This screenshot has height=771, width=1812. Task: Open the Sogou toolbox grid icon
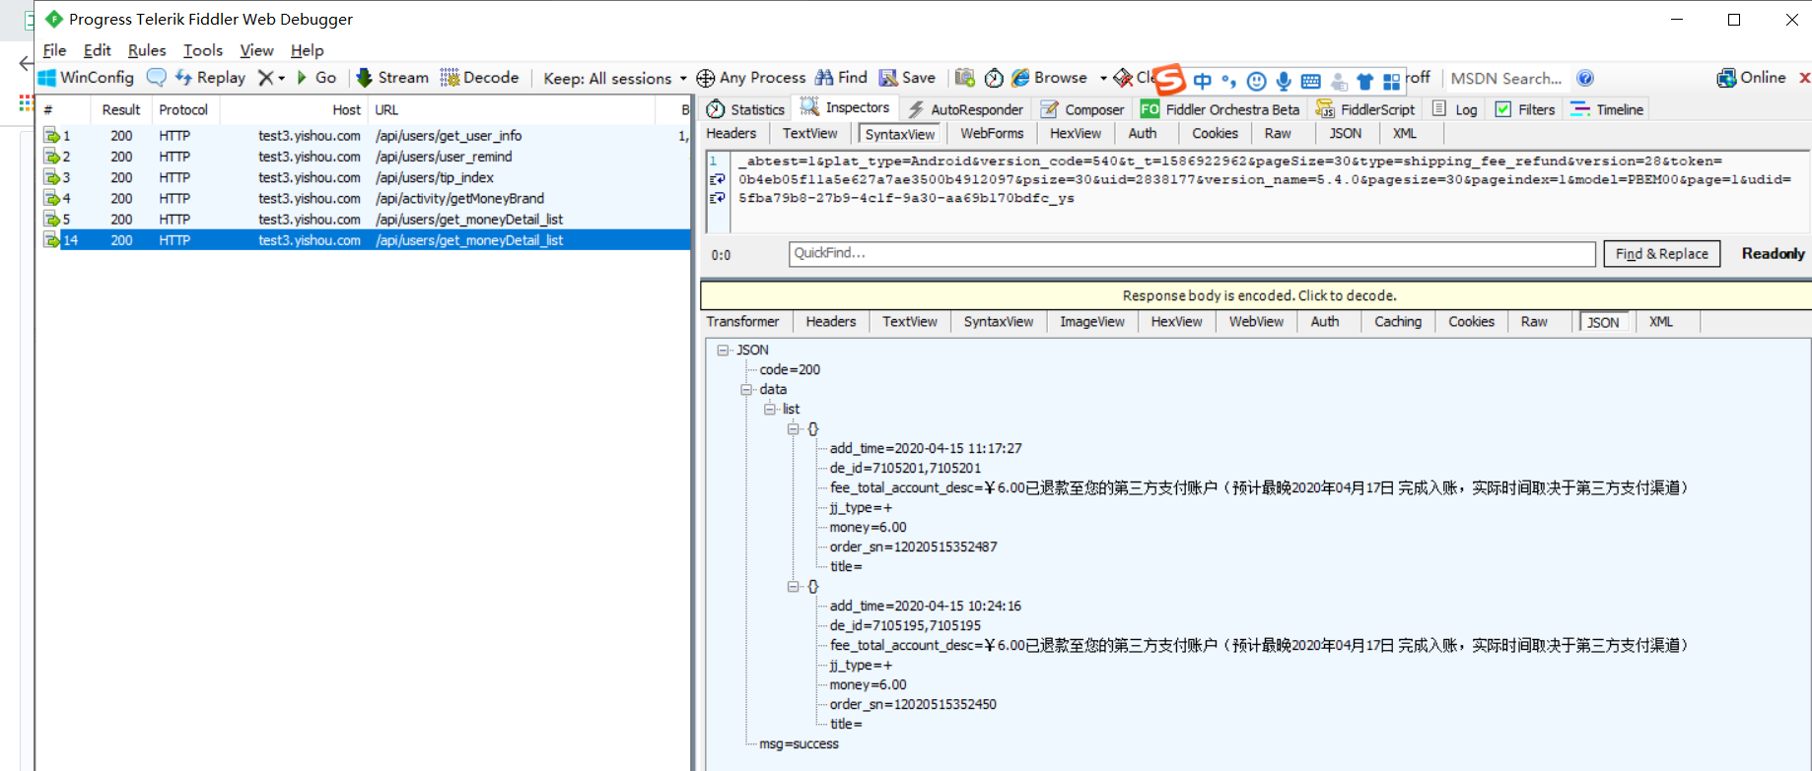[1392, 81]
